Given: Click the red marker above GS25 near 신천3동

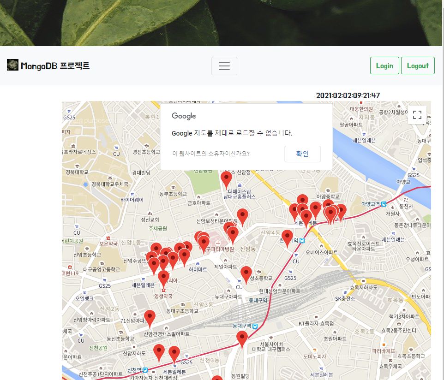Looking at the screenshot, I should click(174, 355).
